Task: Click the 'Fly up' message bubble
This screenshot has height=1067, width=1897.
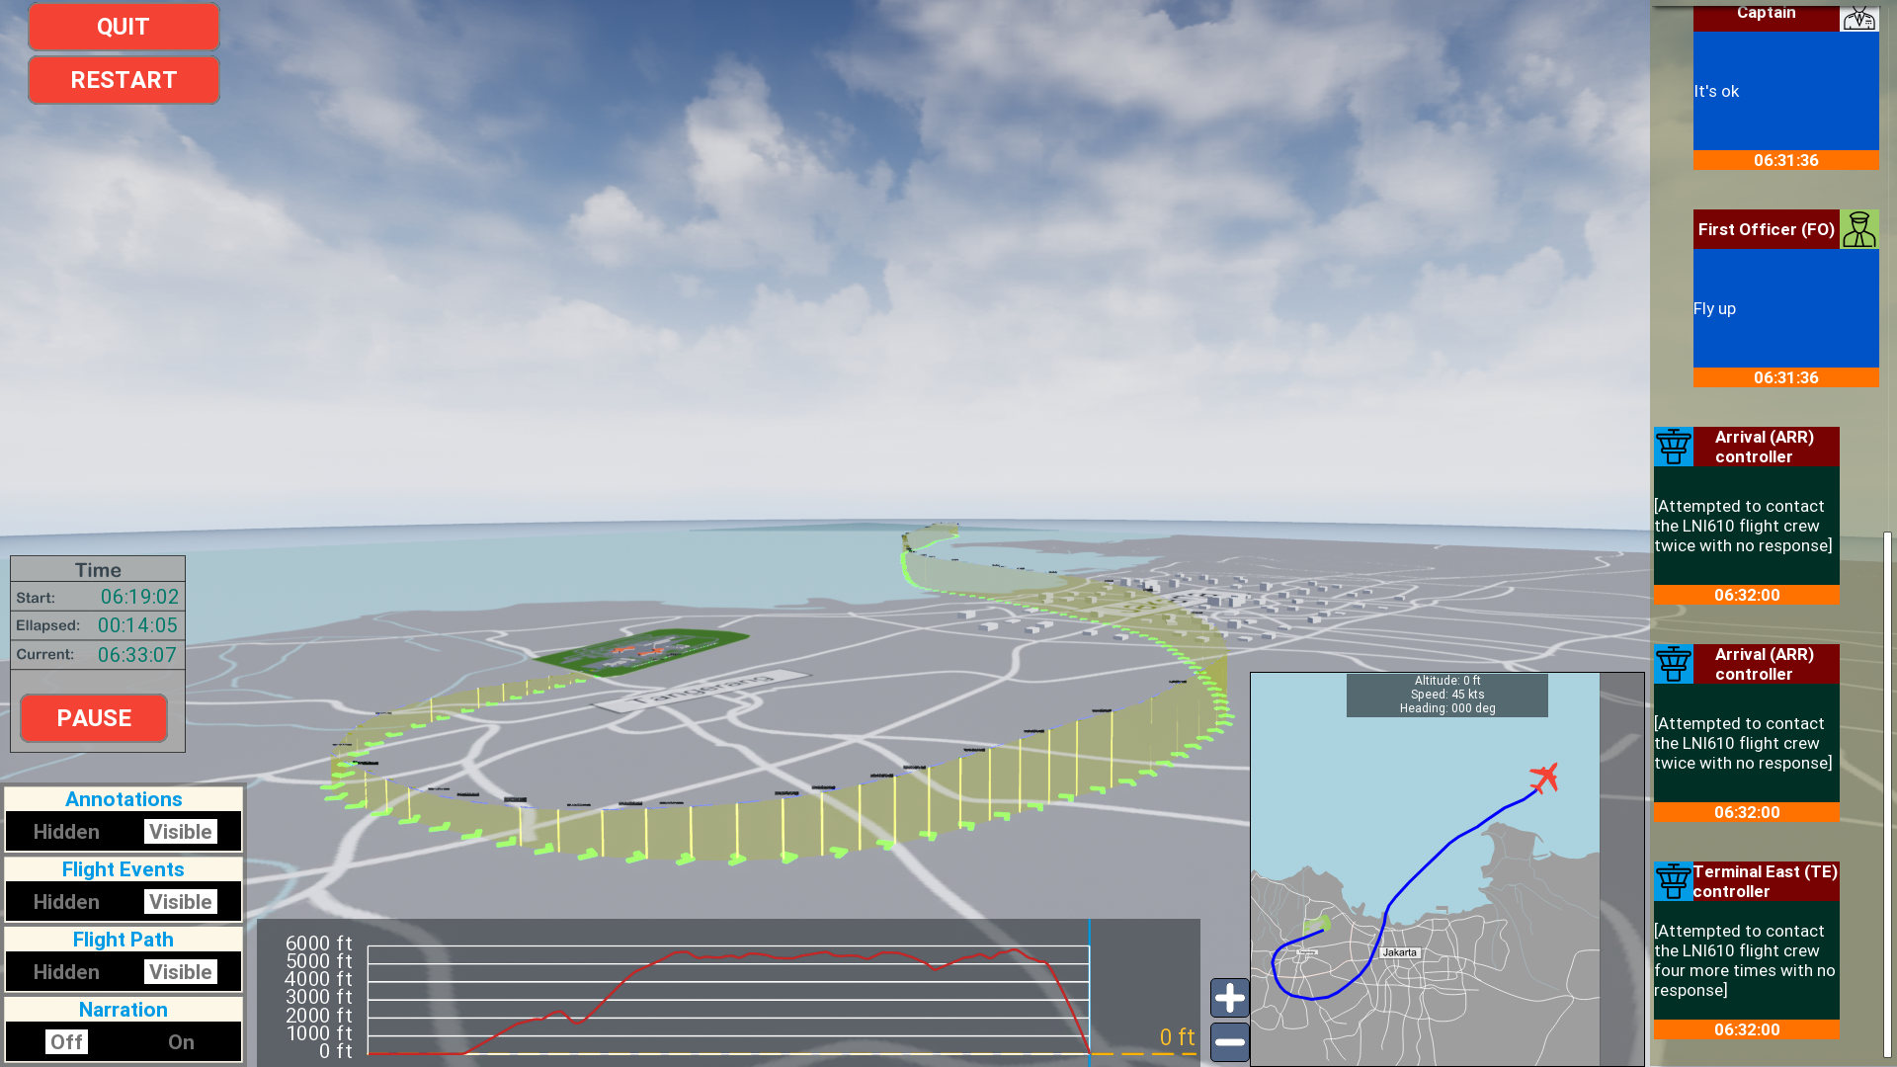Action: (x=1785, y=308)
